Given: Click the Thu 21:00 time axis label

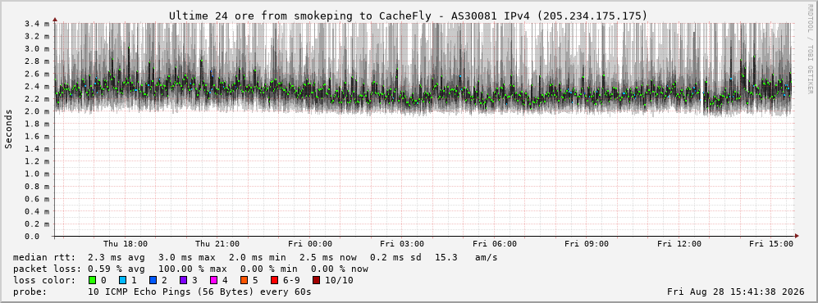Looking at the screenshot, I should [x=217, y=244].
